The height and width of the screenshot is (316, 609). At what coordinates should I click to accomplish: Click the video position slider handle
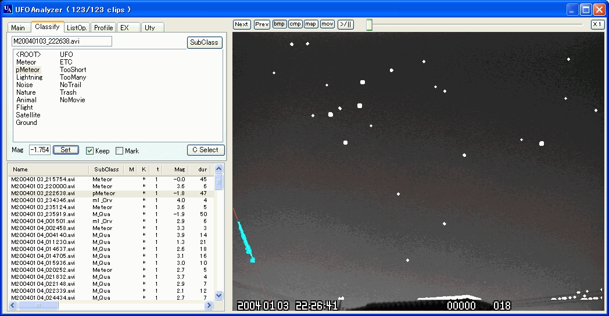pos(369,25)
